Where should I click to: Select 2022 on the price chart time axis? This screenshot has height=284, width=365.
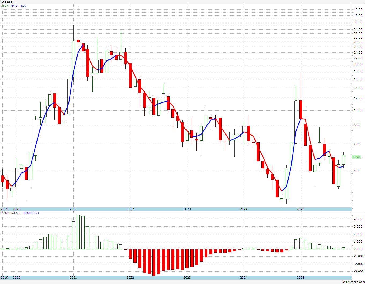tap(130, 209)
